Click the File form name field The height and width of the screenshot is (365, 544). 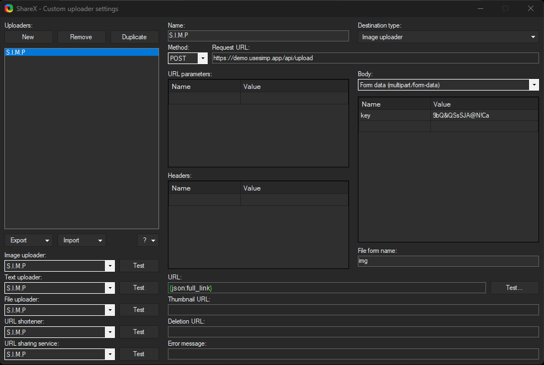[x=448, y=261]
